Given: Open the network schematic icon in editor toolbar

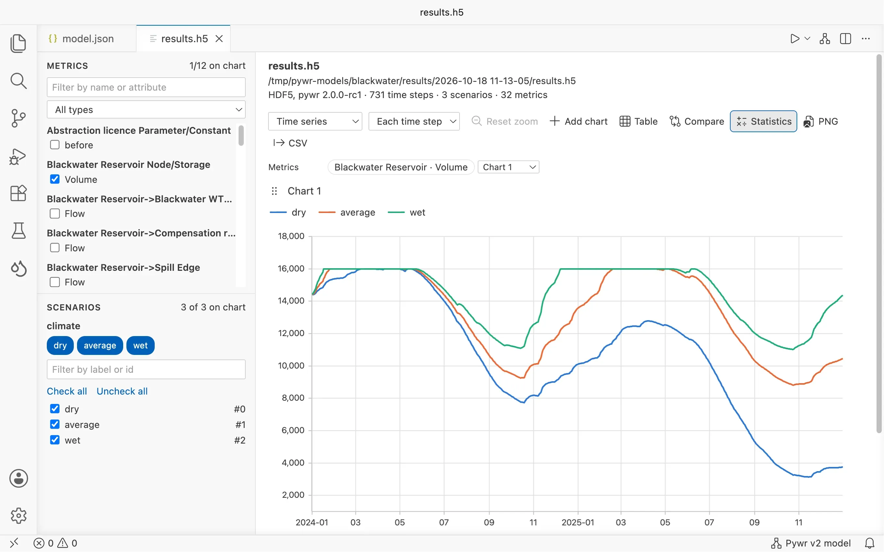Looking at the screenshot, I should point(825,39).
